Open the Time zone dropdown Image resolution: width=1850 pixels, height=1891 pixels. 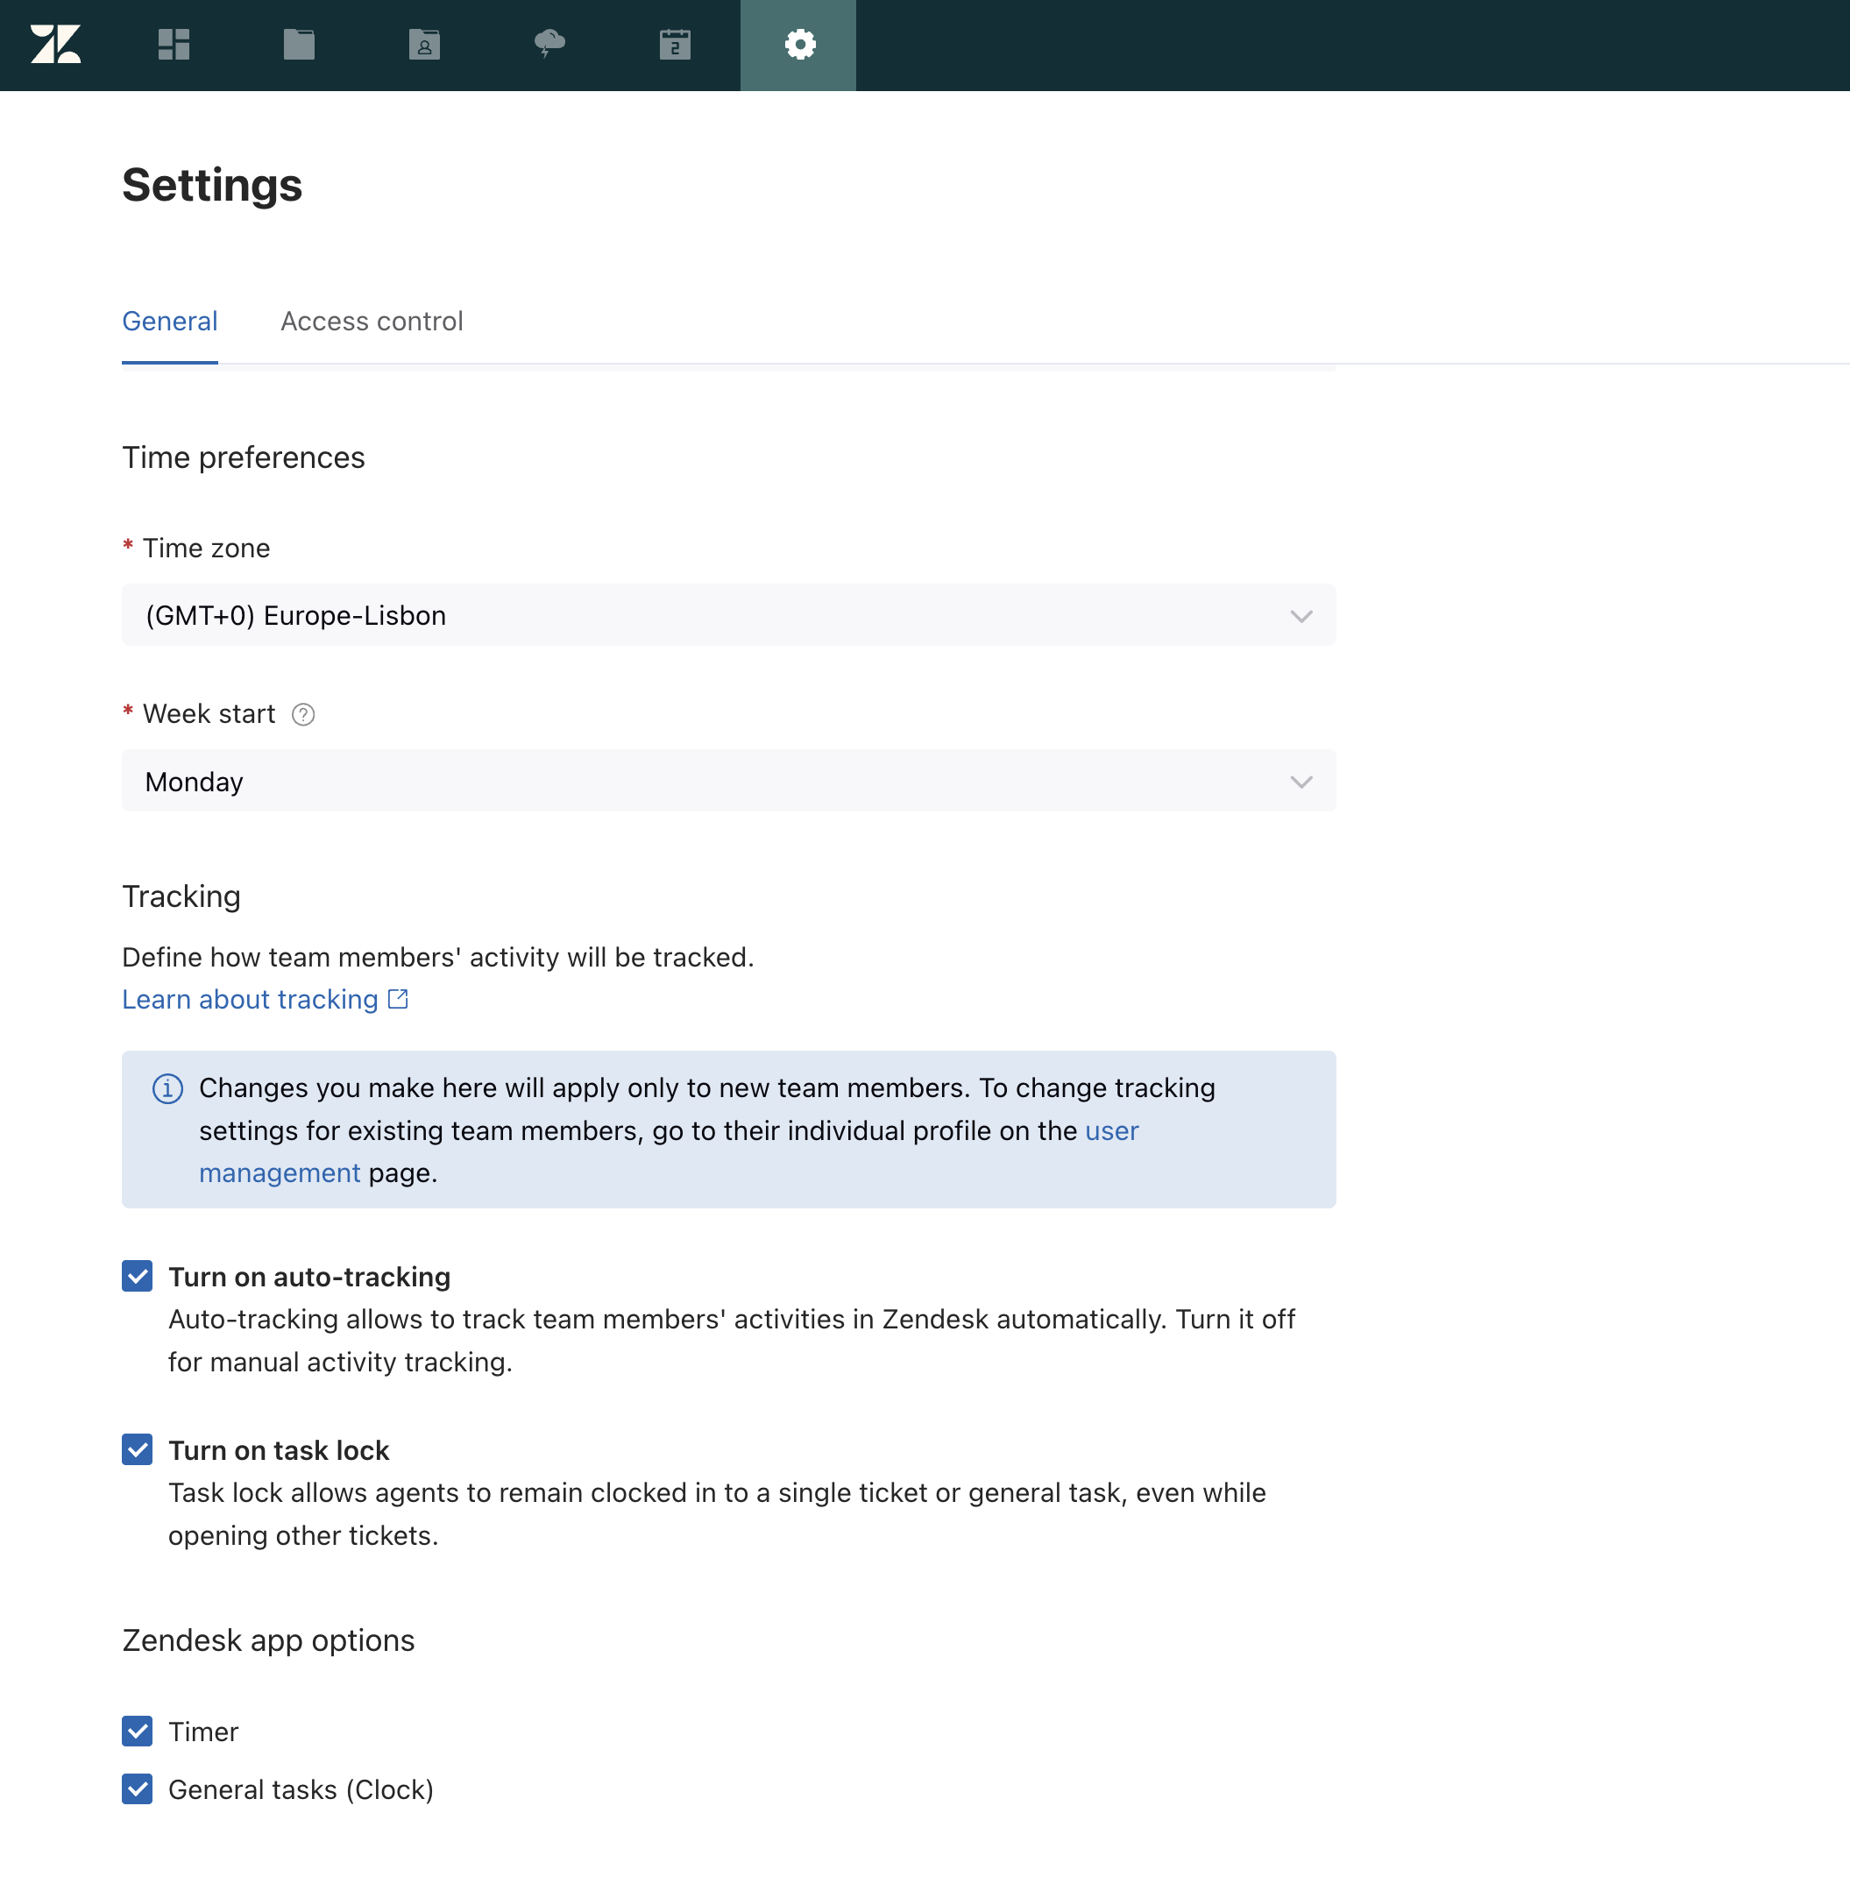(x=729, y=615)
